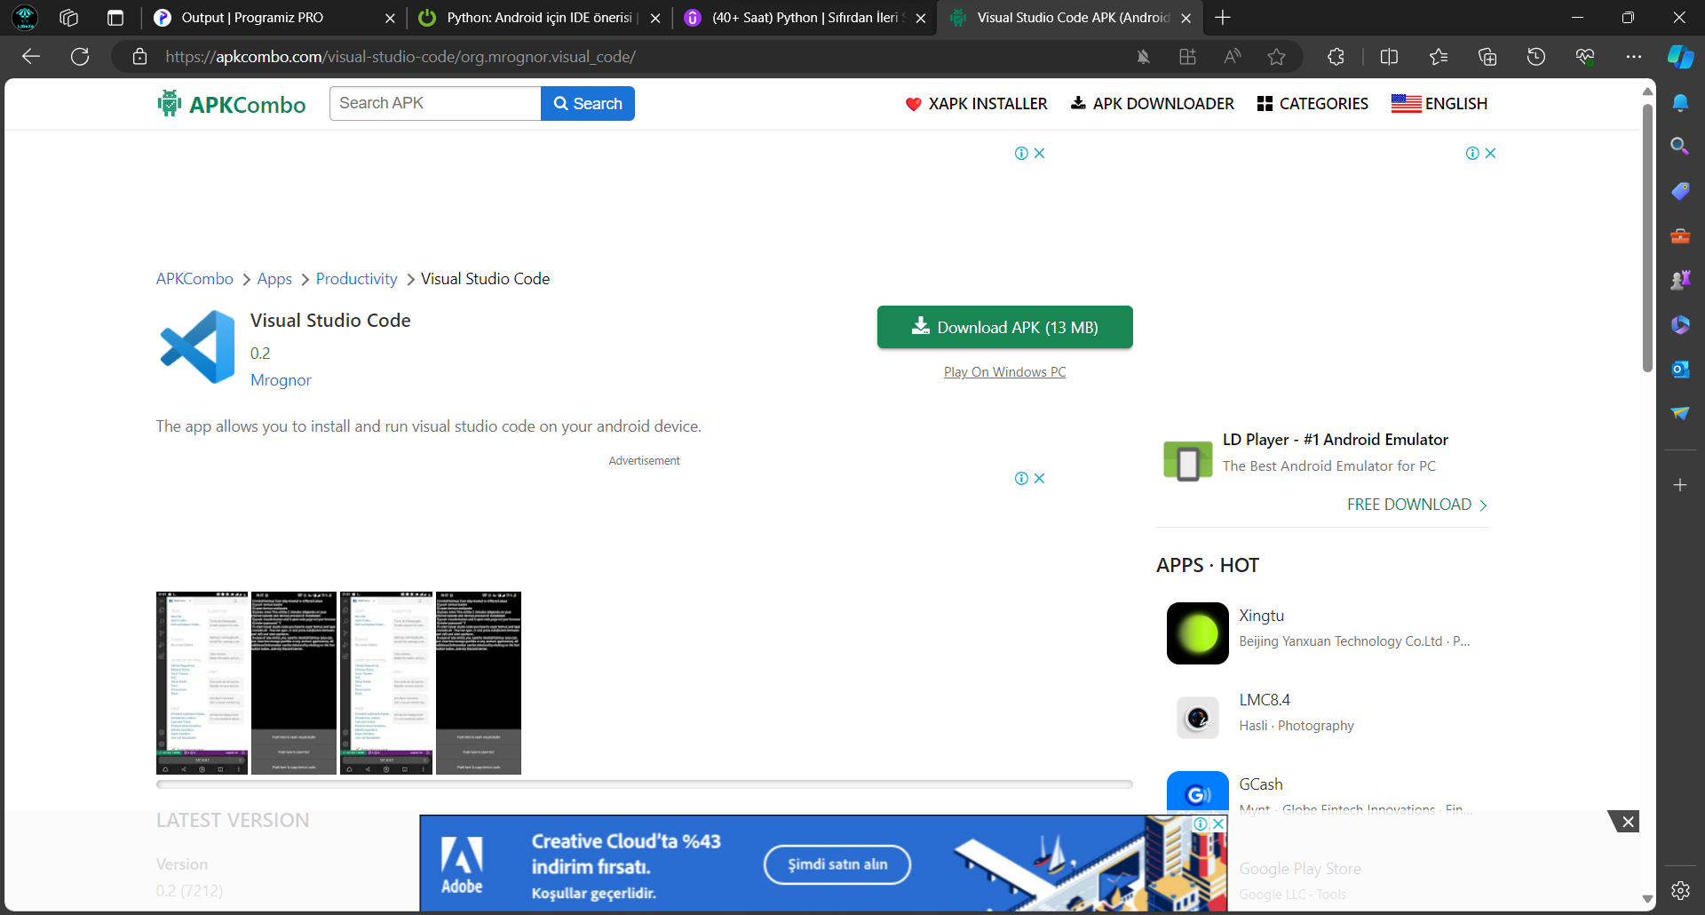Open the Xingtu app listing

pos(1322,633)
